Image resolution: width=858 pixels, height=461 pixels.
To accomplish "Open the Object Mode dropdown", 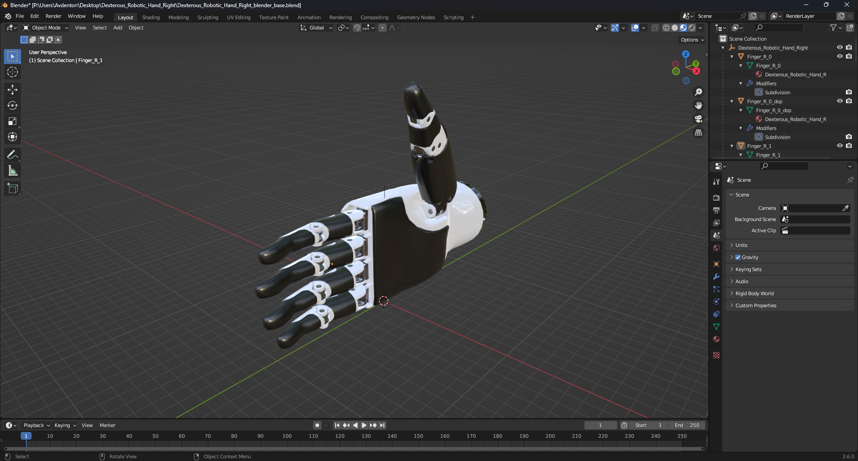I will [46, 28].
